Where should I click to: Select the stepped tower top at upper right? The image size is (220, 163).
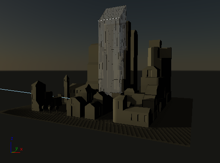pos(155,43)
